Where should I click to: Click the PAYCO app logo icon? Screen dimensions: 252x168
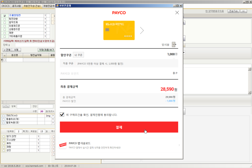pyautogui.click(x=63, y=145)
